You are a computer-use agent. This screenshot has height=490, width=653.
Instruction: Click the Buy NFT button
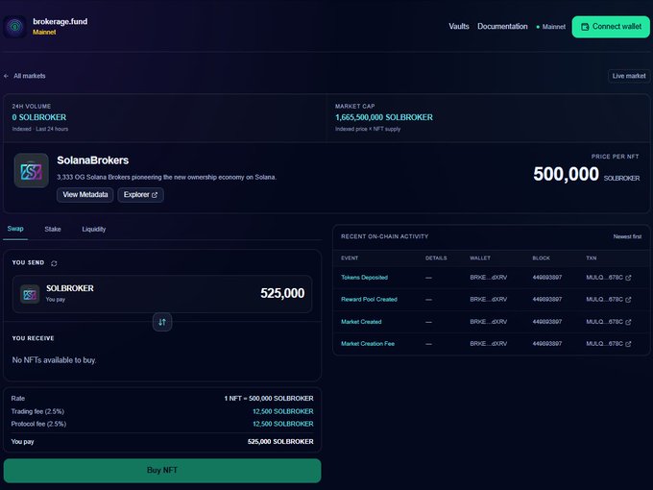tap(162, 471)
